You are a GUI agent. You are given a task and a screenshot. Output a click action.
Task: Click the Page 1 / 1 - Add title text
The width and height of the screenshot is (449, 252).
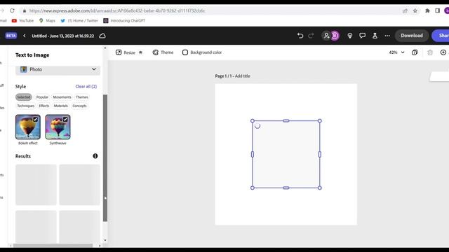point(232,76)
